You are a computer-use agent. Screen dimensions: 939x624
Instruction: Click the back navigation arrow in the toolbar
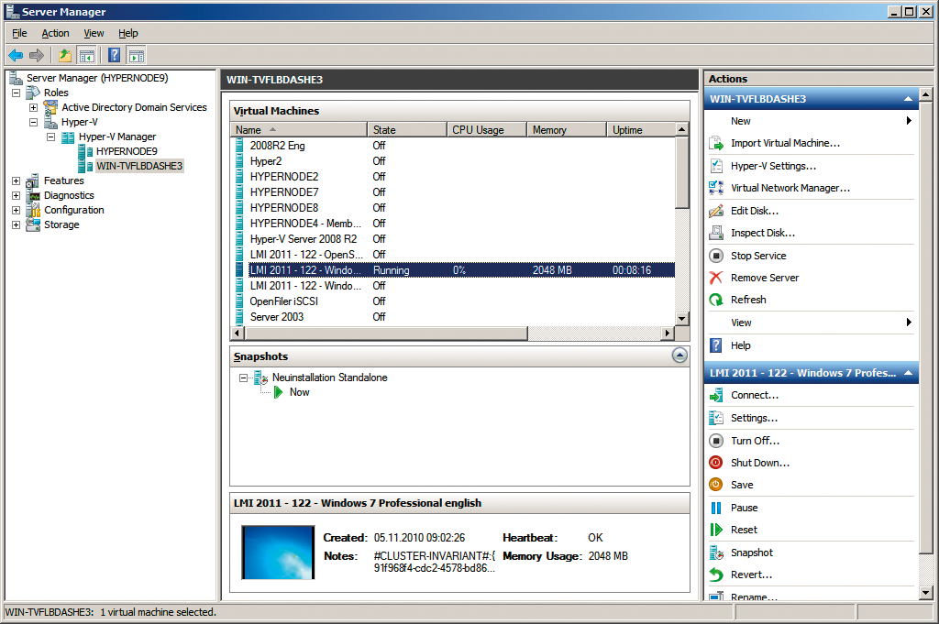tap(15, 55)
